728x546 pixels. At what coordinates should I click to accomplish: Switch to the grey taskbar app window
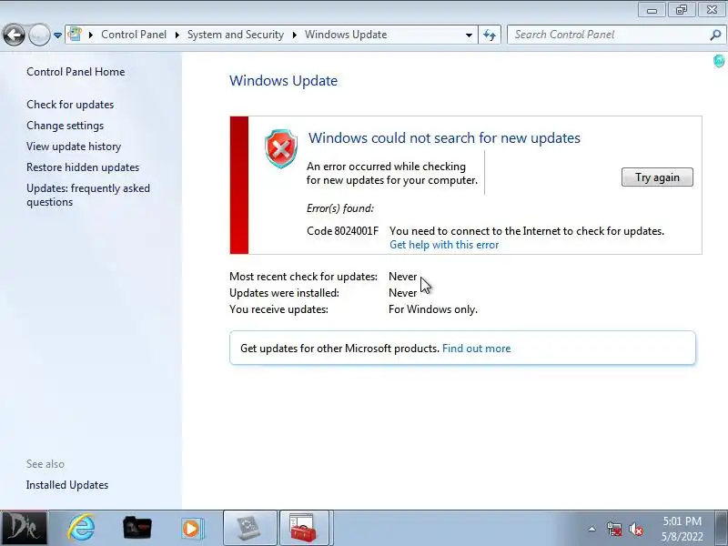pos(249,528)
